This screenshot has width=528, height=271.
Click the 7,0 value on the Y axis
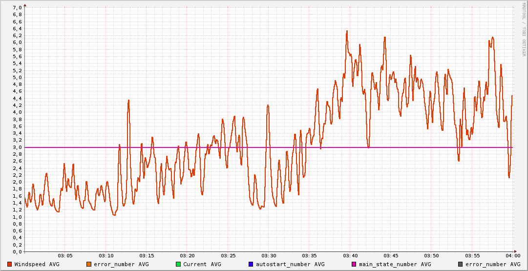[17, 8]
